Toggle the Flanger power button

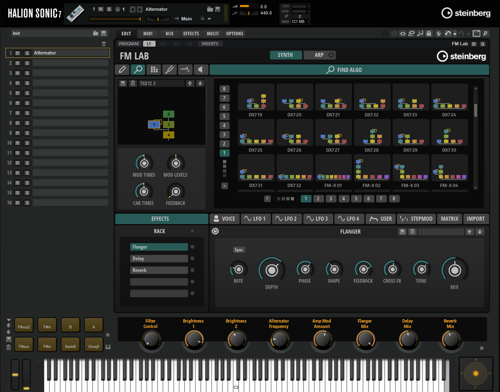[215, 232]
